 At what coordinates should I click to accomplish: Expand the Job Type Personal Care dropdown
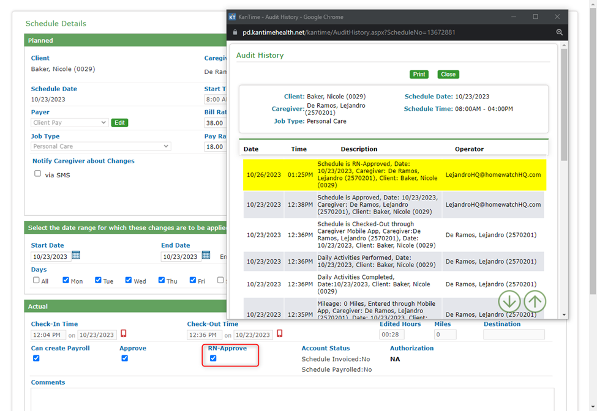[101, 147]
